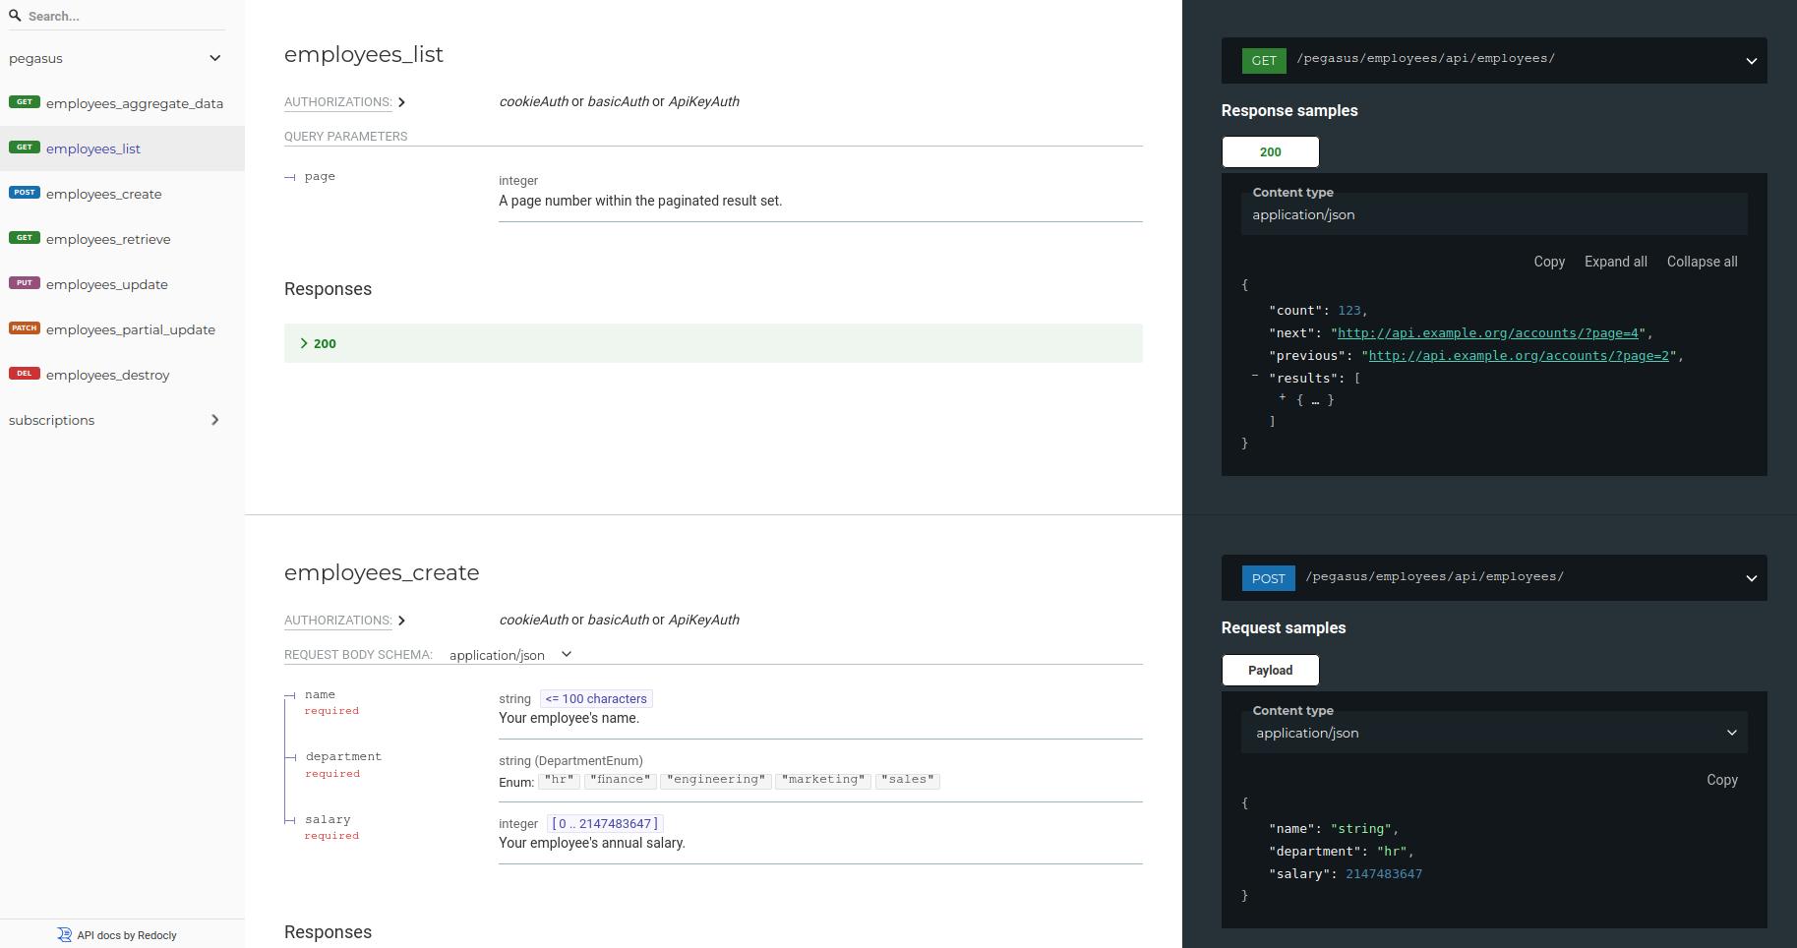Image resolution: width=1797 pixels, height=948 pixels.
Task: Select the 200 response sample tab
Action: 1270,152
